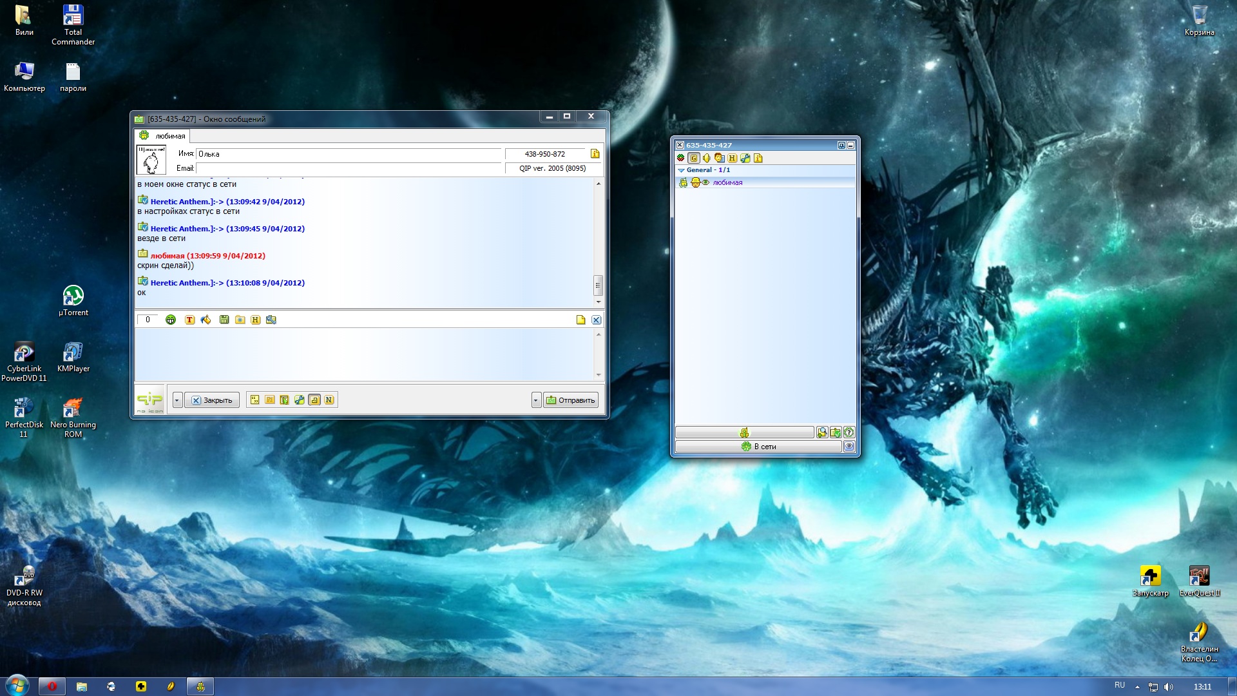Click RU language indicator in tray

pos(1120,686)
